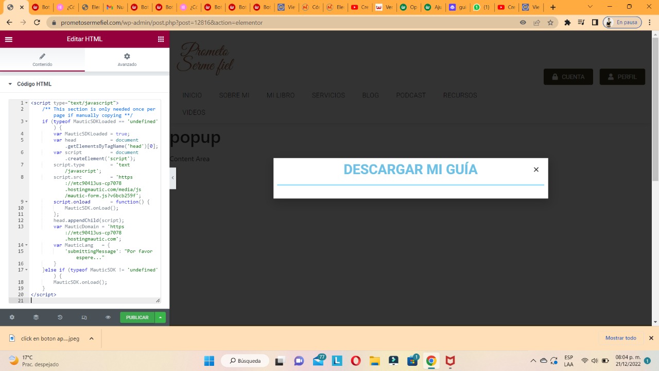Viewport: 659px width, 371px height.
Task: Open SERVICIOS in the site menu
Action: [328, 95]
